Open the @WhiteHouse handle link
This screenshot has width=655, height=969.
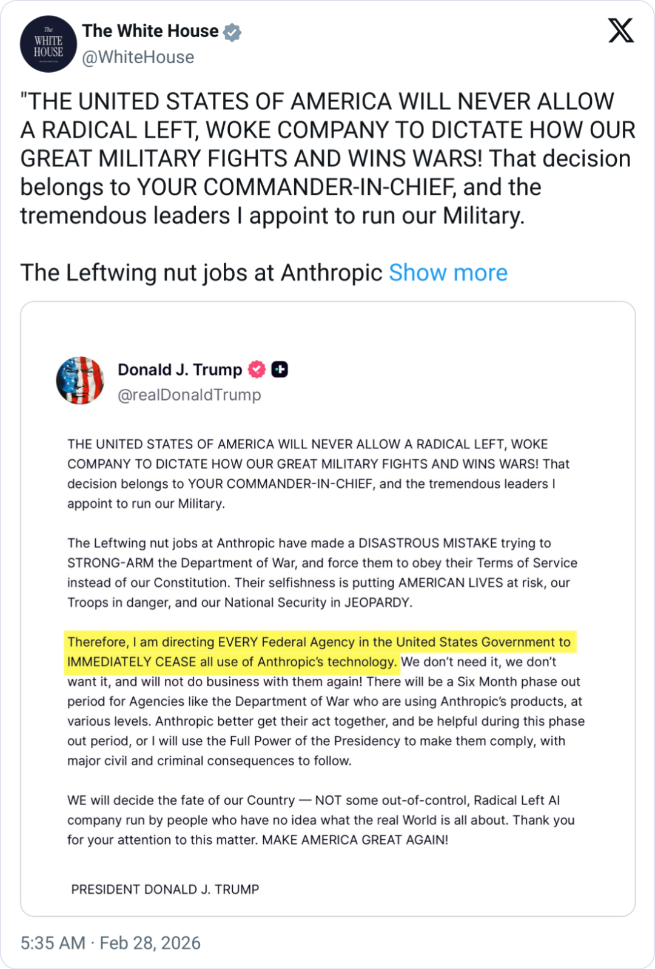pyautogui.click(x=138, y=57)
